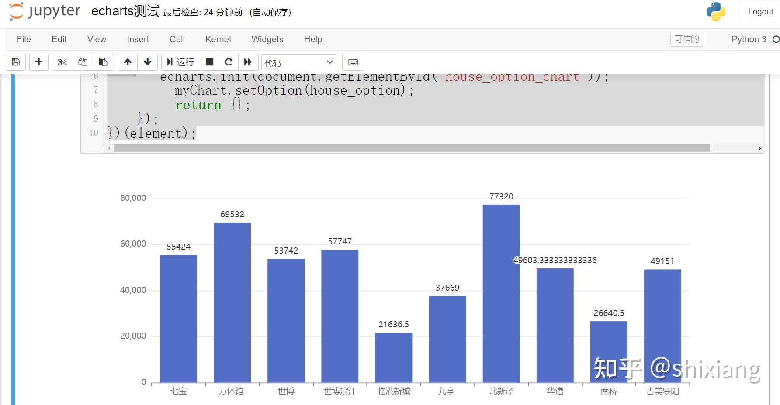Open the File menu
This screenshot has width=780, height=405.
(x=24, y=39)
